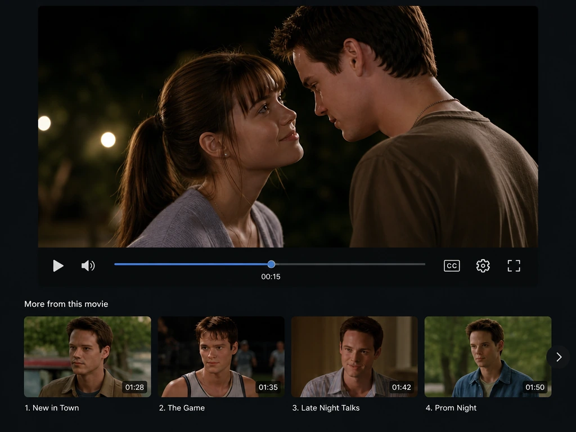Open the Prom Night clip thumbnail
The width and height of the screenshot is (576, 432).
[488, 357]
